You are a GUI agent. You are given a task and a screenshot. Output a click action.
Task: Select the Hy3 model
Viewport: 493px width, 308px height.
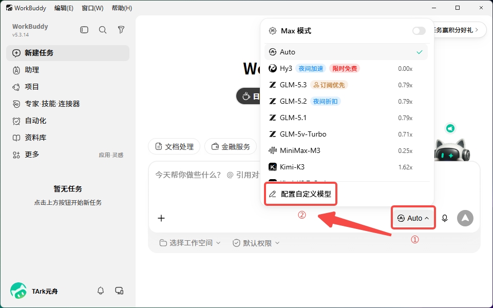click(346, 68)
